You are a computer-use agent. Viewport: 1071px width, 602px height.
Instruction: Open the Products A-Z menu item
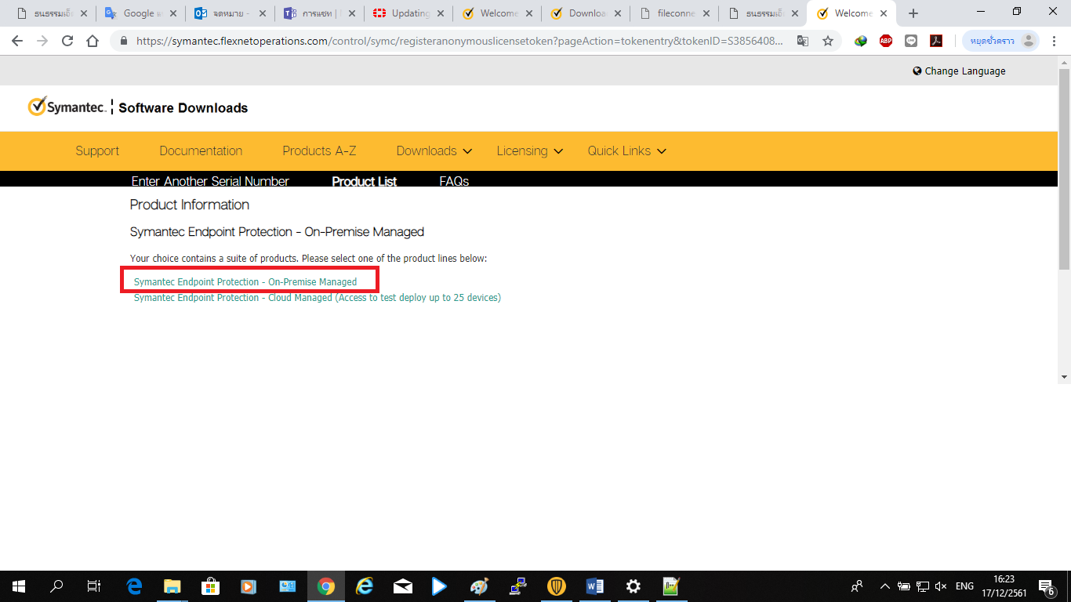point(319,151)
